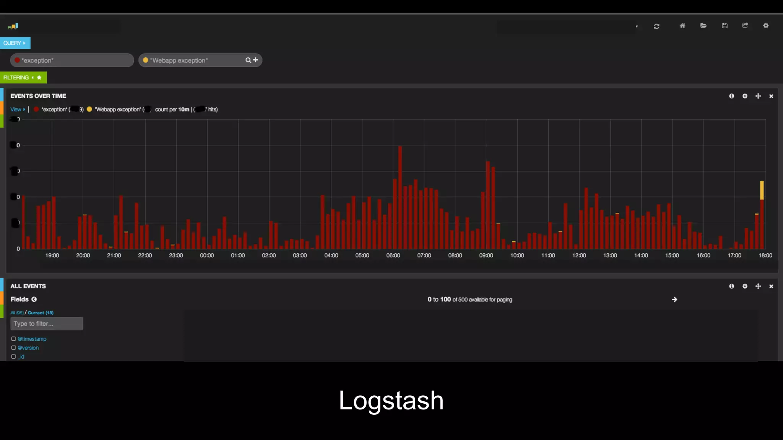This screenshot has width=783, height=440.
Task: Tick the @timestamp field checkbox
Action: coord(13,339)
